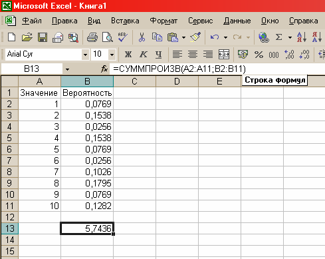Viewport: 325px width, 259px height.
Task: Expand the AutoSum functions arrow
Action: pos(290,37)
